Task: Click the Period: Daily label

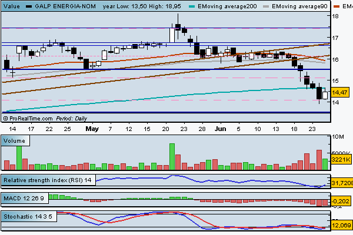Action: 71,118
